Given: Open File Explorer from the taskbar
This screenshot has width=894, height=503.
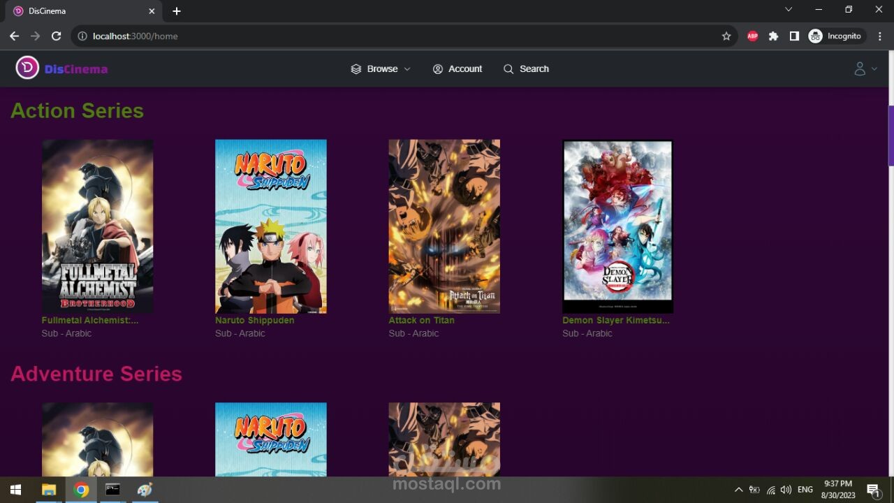Looking at the screenshot, I should tap(48, 490).
